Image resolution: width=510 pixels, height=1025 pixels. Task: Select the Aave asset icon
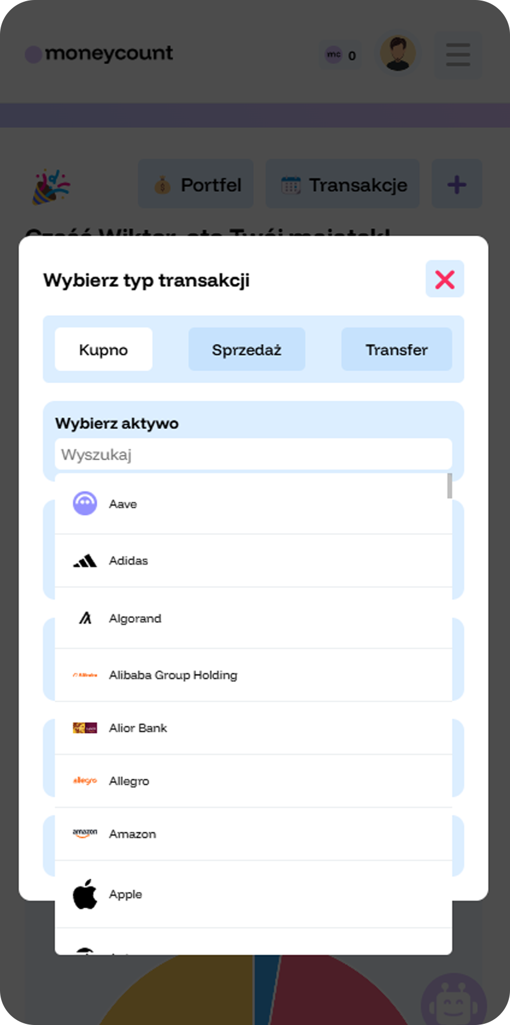[85, 503]
